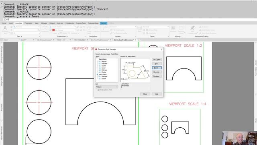Click the new drawing plus tab button

coord(140,40)
